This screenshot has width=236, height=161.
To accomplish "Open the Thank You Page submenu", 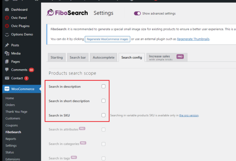I will coord(16,112).
